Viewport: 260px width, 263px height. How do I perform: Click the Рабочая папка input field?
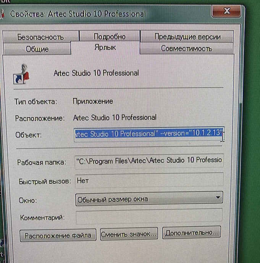pos(149,161)
